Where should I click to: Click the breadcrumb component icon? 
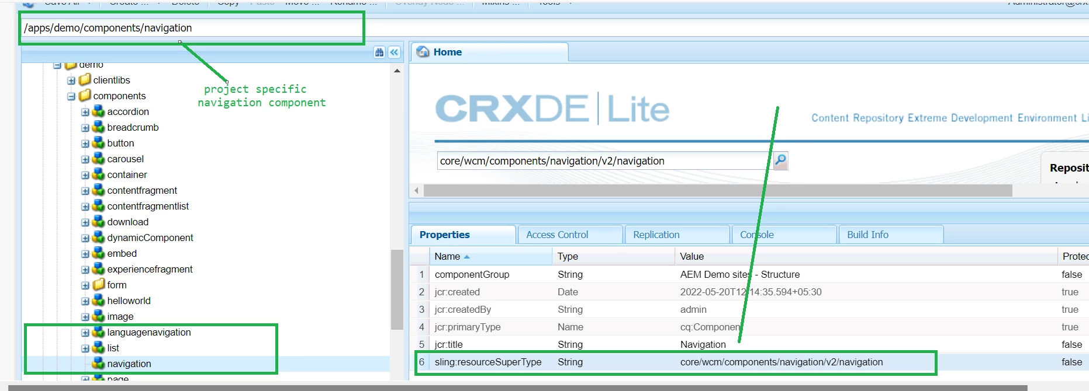[98, 127]
